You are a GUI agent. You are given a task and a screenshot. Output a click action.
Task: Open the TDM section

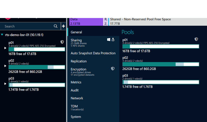tap(93, 107)
